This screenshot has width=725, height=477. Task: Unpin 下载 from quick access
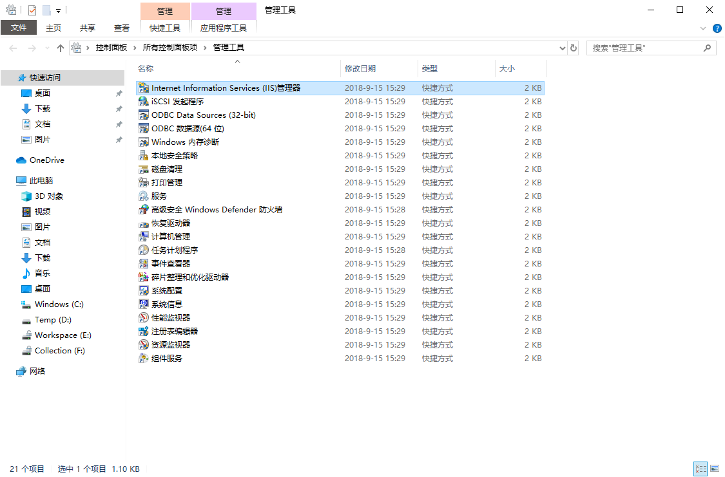tap(119, 109)
